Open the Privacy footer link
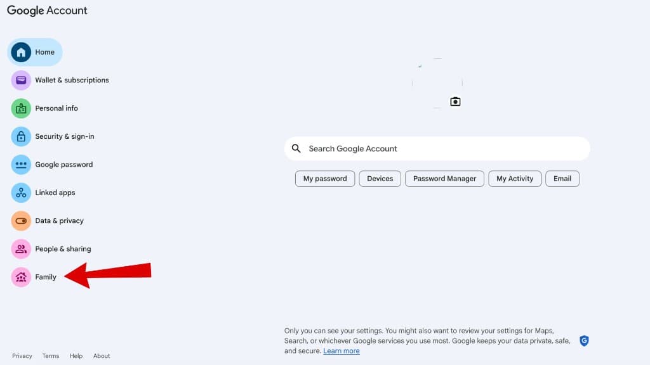Viewport: 650px width, 365px height. (22, 356)
